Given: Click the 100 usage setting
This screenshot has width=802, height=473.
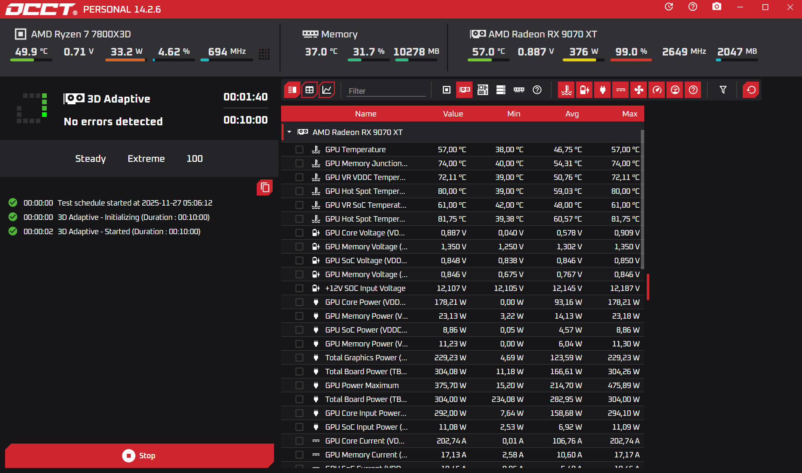Looking at the screenshot, I should click(194, 159).
